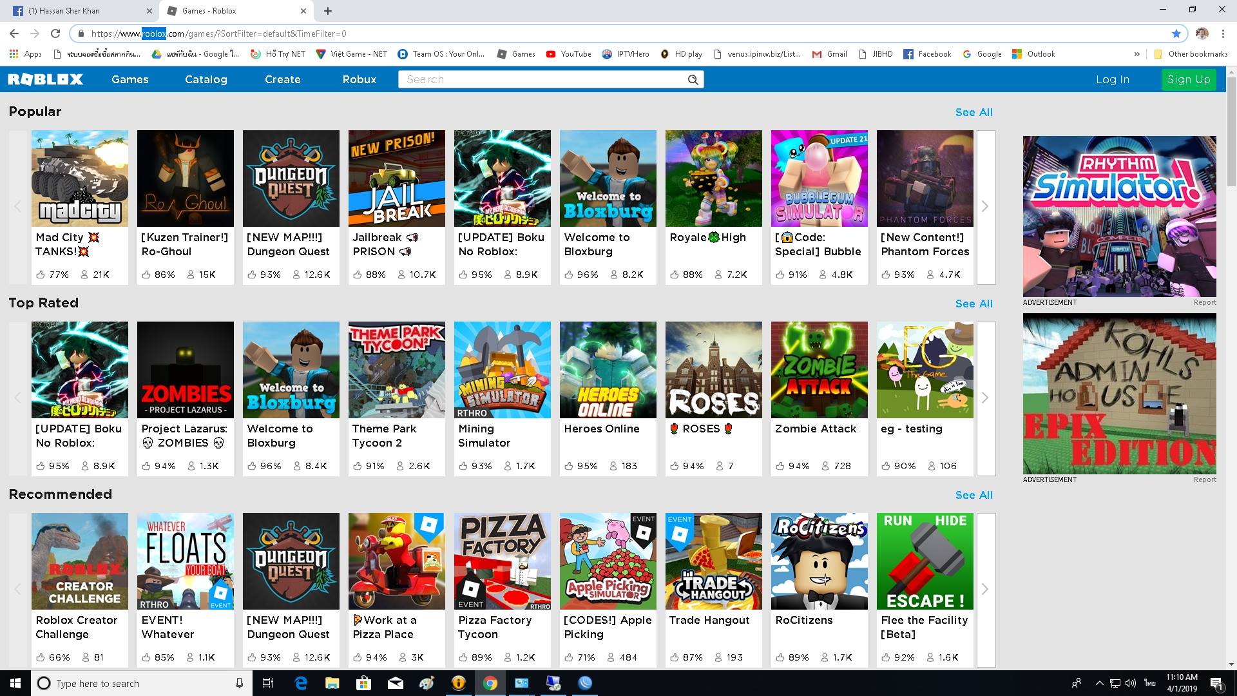See all Top Rated games
The image size is (1237, 696).
pyautogui.click(x=974, y=304)
